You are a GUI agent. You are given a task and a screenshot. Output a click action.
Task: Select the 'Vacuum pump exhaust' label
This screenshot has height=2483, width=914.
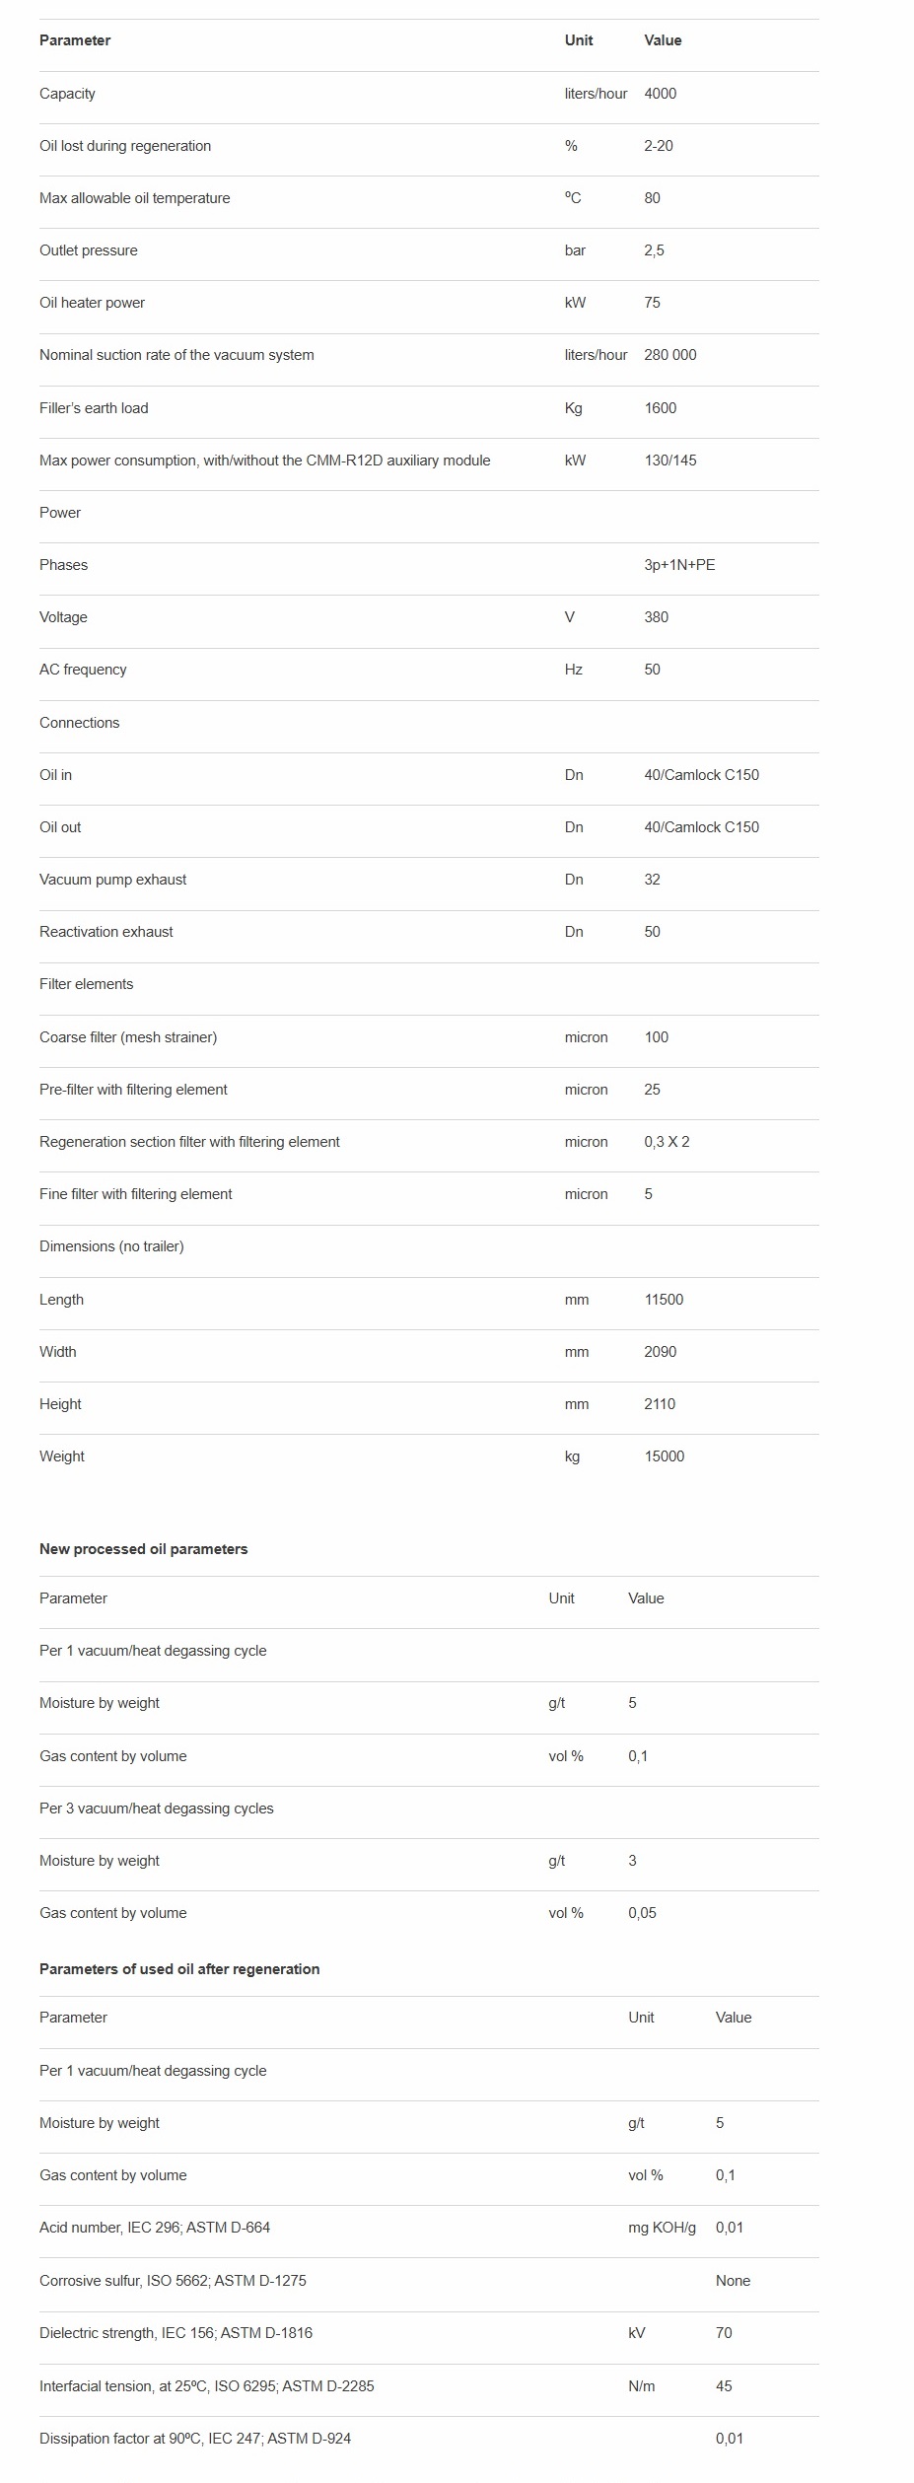tap(112, 880)
